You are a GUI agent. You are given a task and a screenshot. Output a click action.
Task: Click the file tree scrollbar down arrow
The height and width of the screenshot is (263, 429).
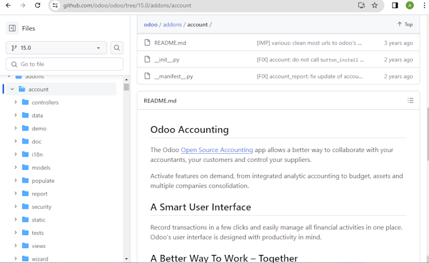[126, 258]
